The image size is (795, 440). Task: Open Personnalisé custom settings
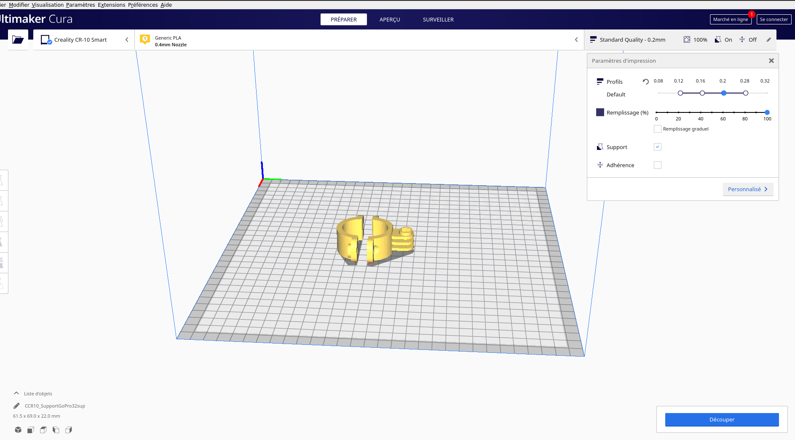[748, 189]
